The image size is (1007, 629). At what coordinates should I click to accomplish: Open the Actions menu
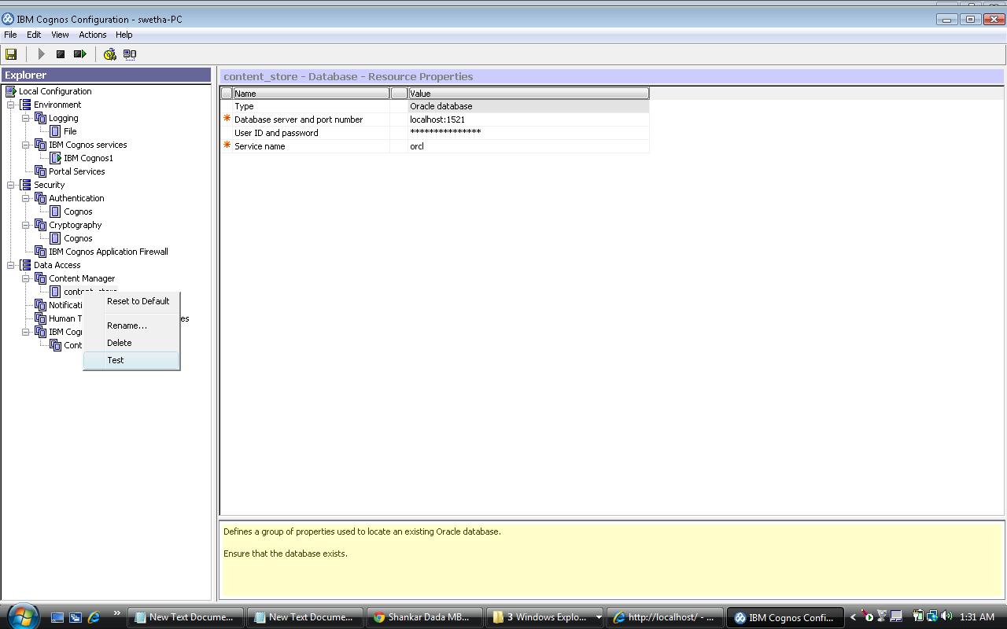pos(92,35)
